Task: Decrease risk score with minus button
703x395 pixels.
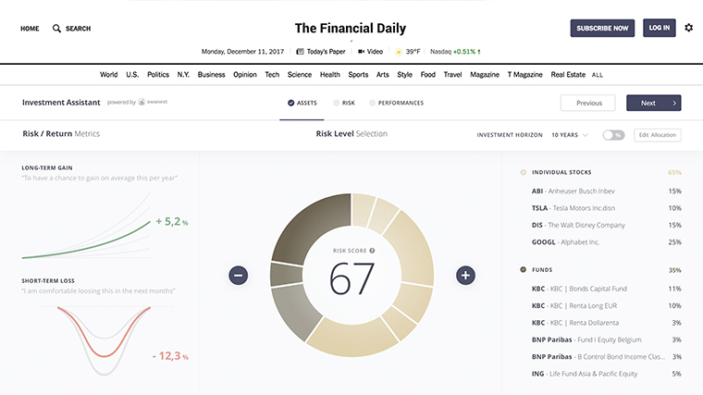Action: click(238, 275)
